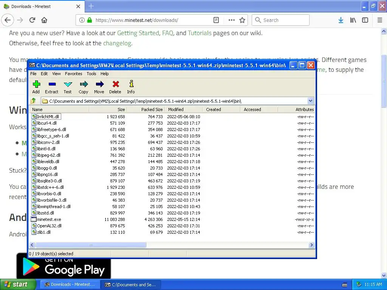The width and height of the screenshot is (387, 290).
Task: Follow the FAQ link on the page
Action: [x=167, y=33]
